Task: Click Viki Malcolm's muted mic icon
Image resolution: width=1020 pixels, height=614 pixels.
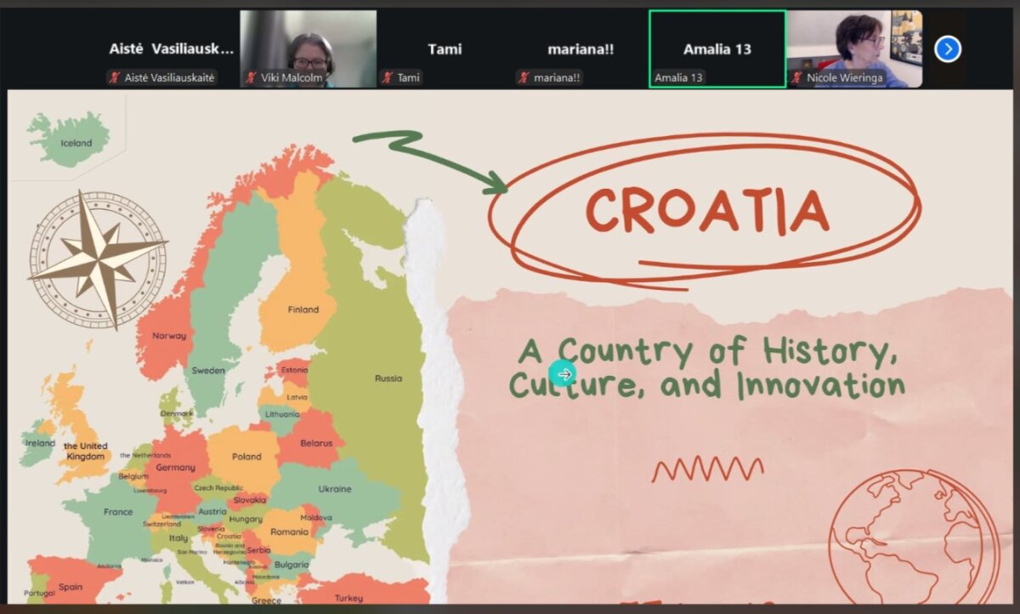Action: (251, 77)
